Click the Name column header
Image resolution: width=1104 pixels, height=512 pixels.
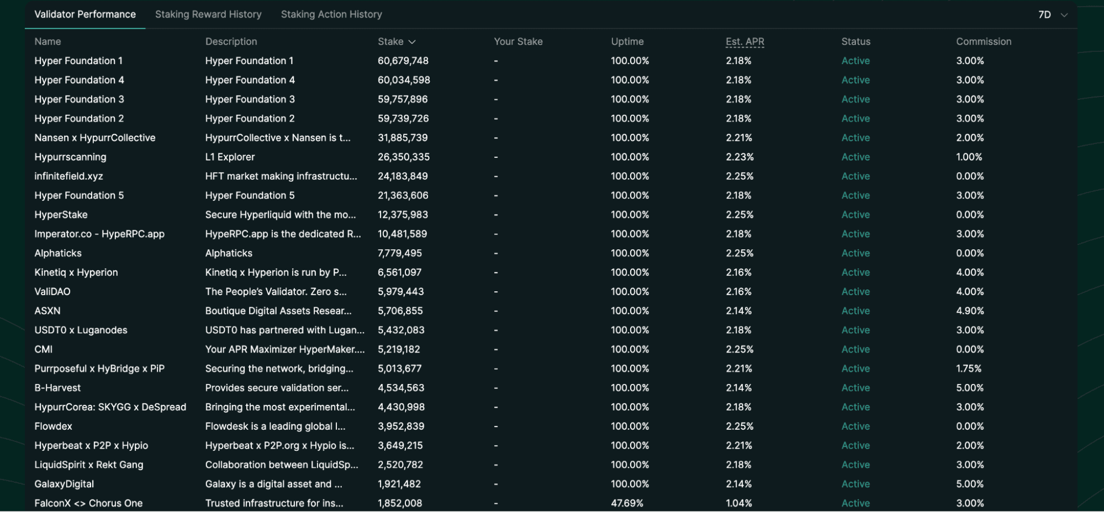[47, 41]
